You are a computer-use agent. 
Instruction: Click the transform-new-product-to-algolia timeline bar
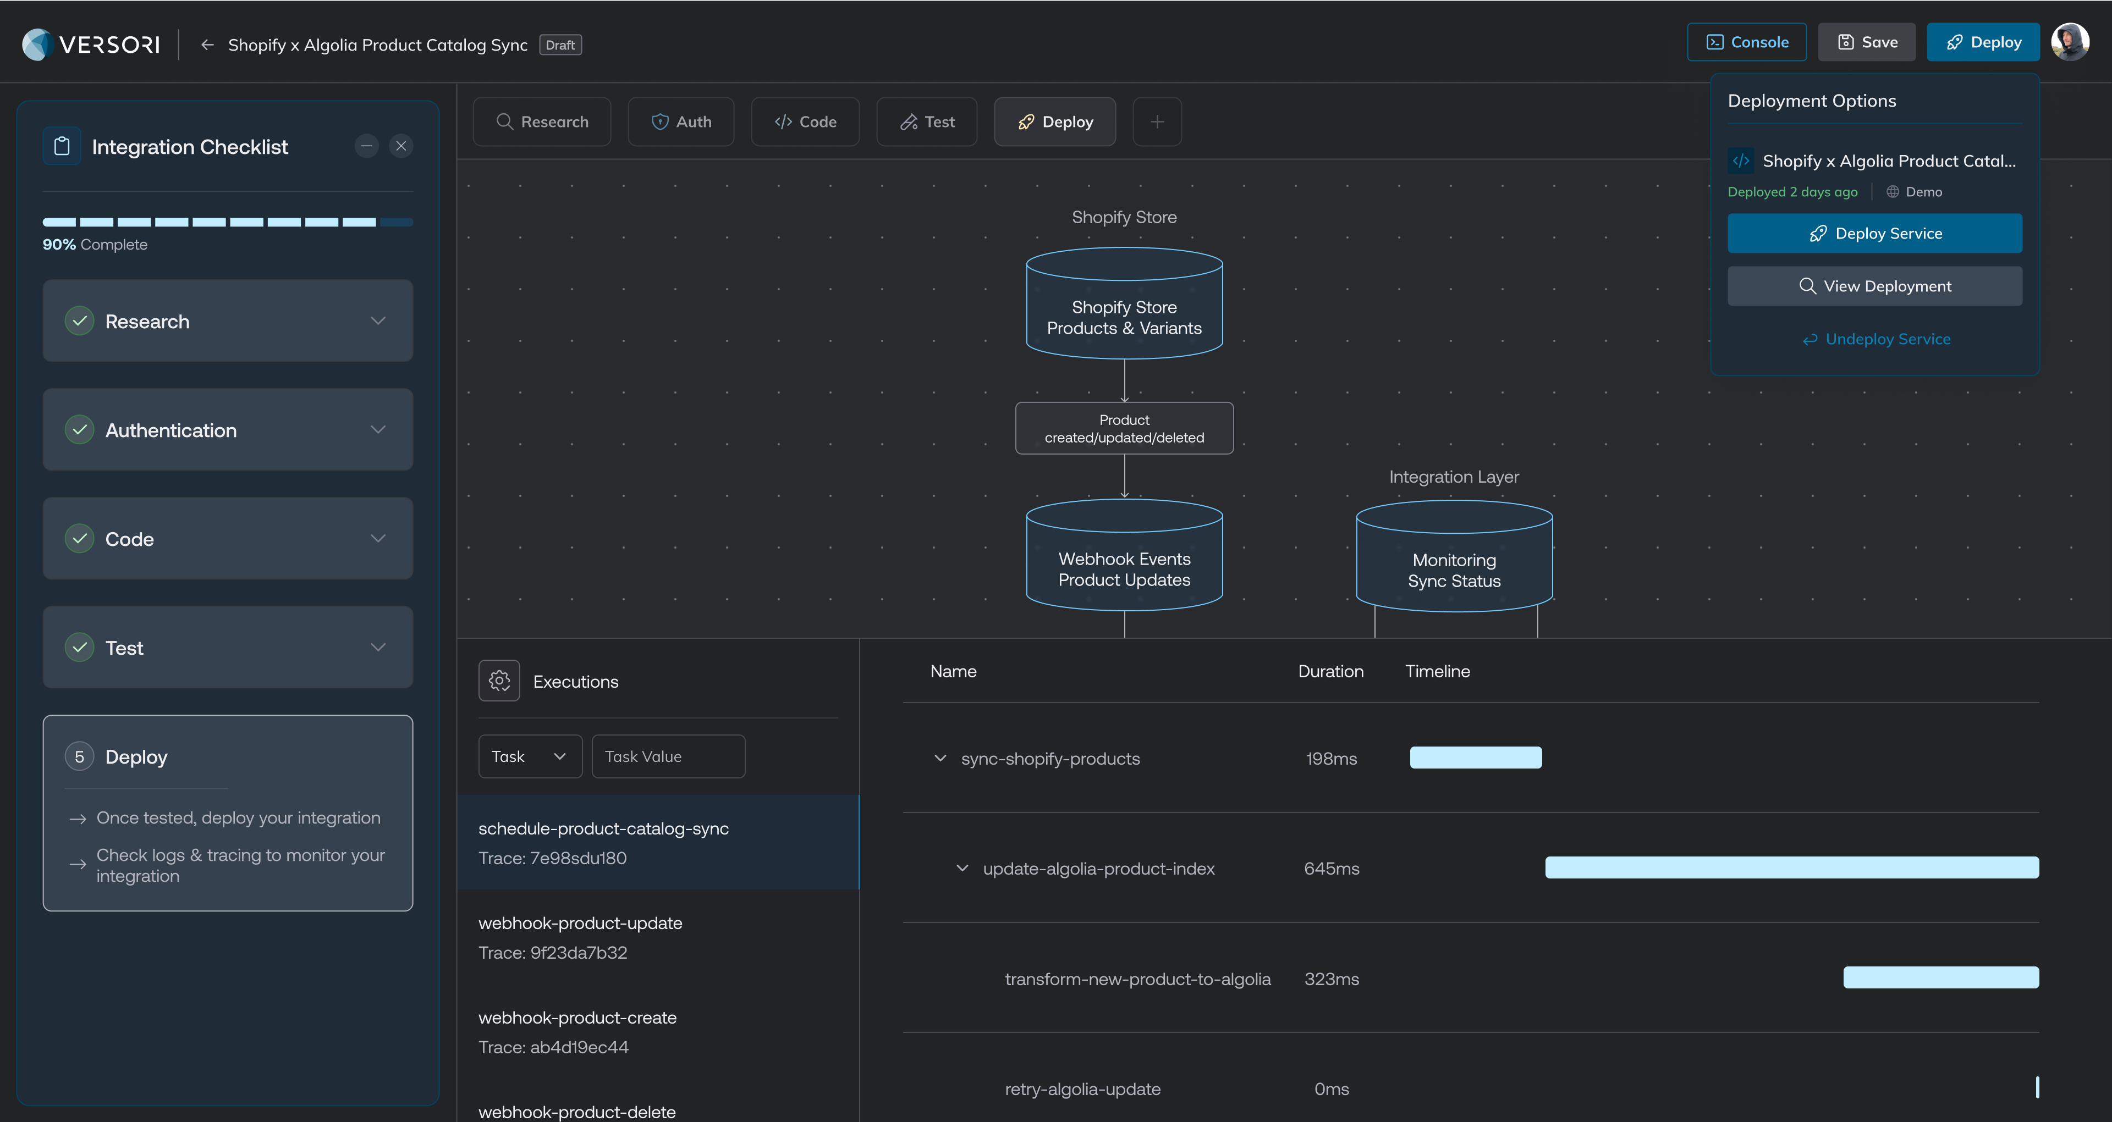(1940, 977)
